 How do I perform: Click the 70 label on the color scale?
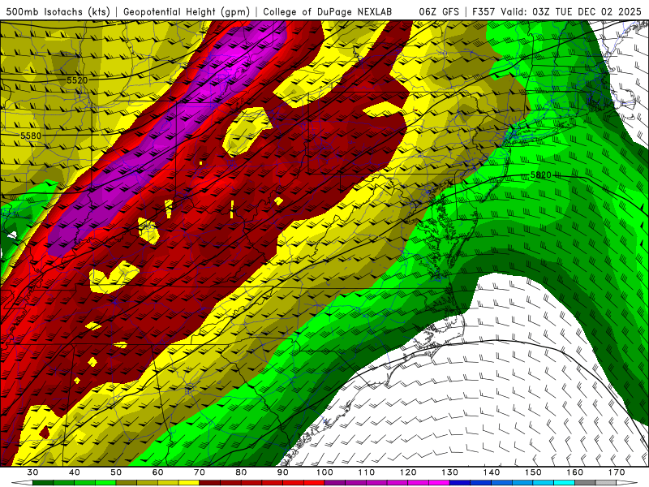pyautogui.click(x=200, y=472)
